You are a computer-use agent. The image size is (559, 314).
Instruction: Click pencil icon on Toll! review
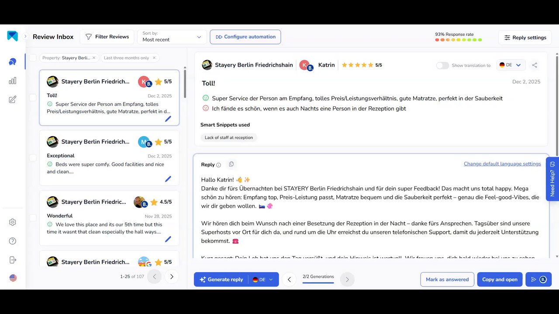tap(168, 119)
